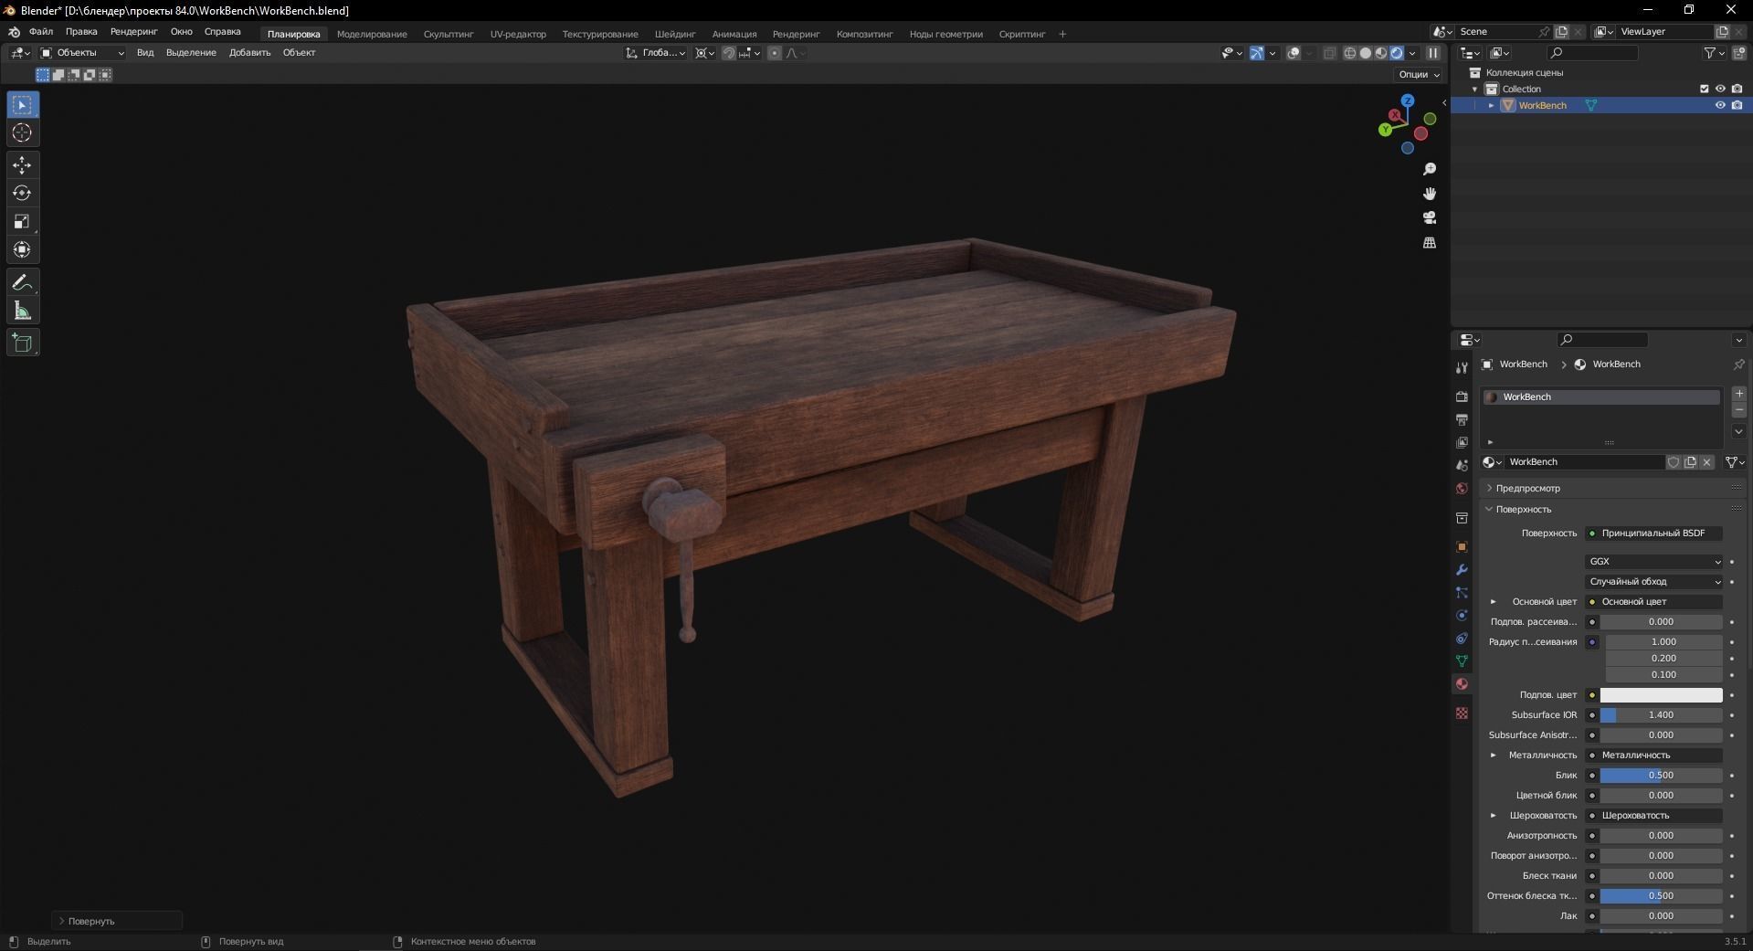Hide WorkBench object in viewport

click(1721, 105)
